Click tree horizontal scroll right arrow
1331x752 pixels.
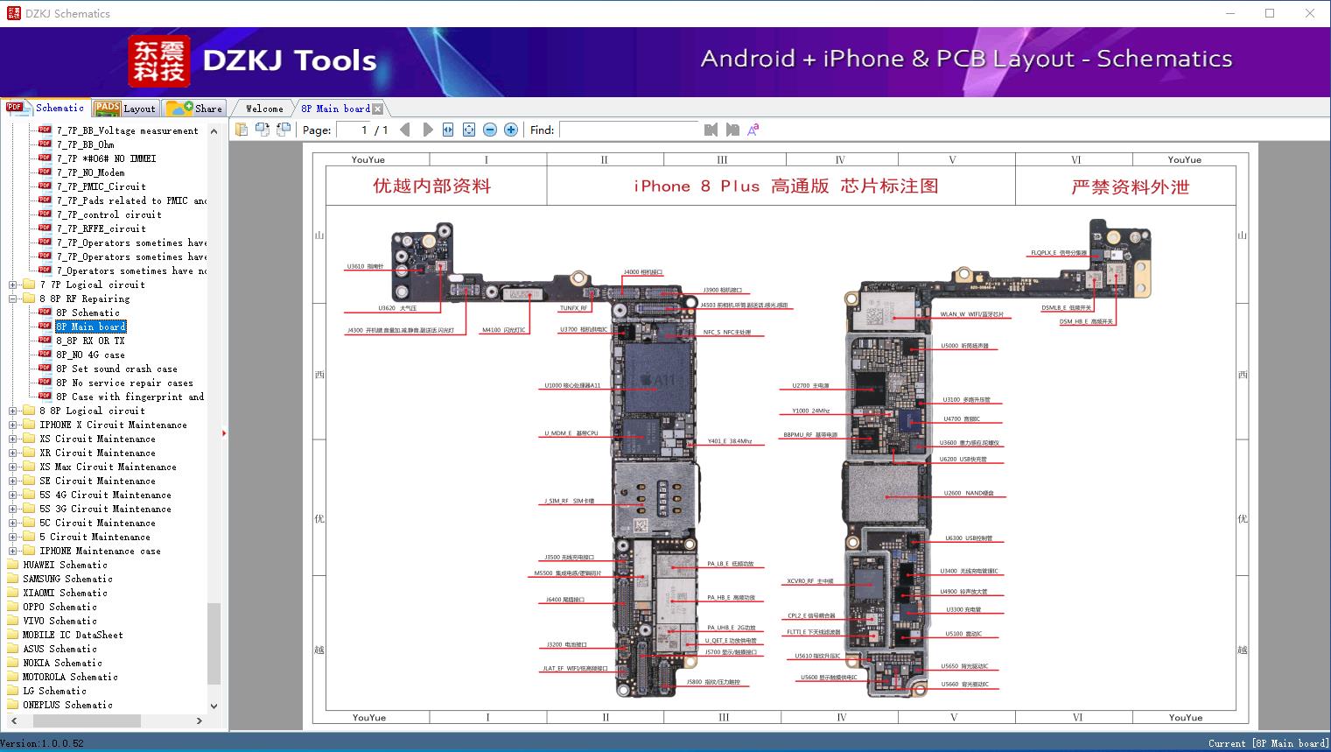pos(200,720)
